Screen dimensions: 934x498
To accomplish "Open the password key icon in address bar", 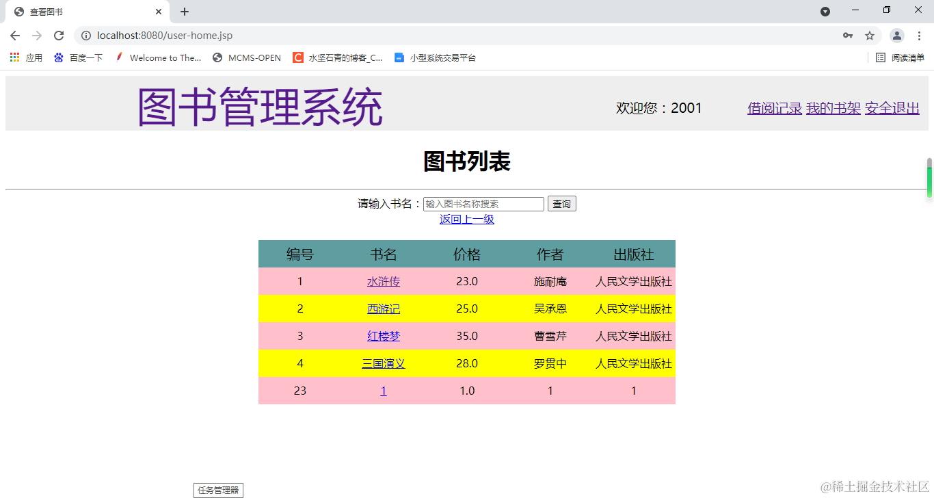I will coord(847,35).
